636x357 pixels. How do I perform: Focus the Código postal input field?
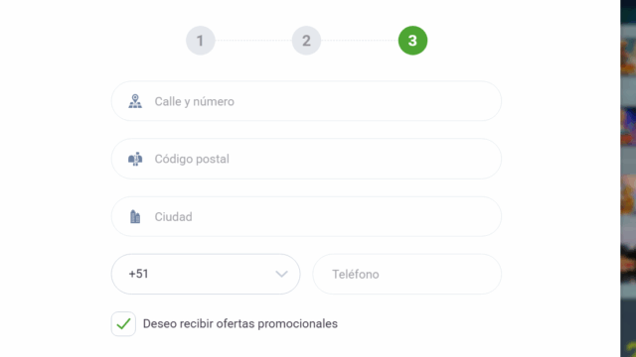tap(306, 159)
